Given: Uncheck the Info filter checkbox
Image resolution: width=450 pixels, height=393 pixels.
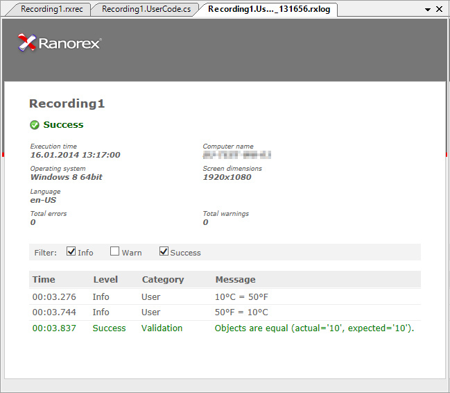Looking at the screenshot, I should tap(71, 251).
